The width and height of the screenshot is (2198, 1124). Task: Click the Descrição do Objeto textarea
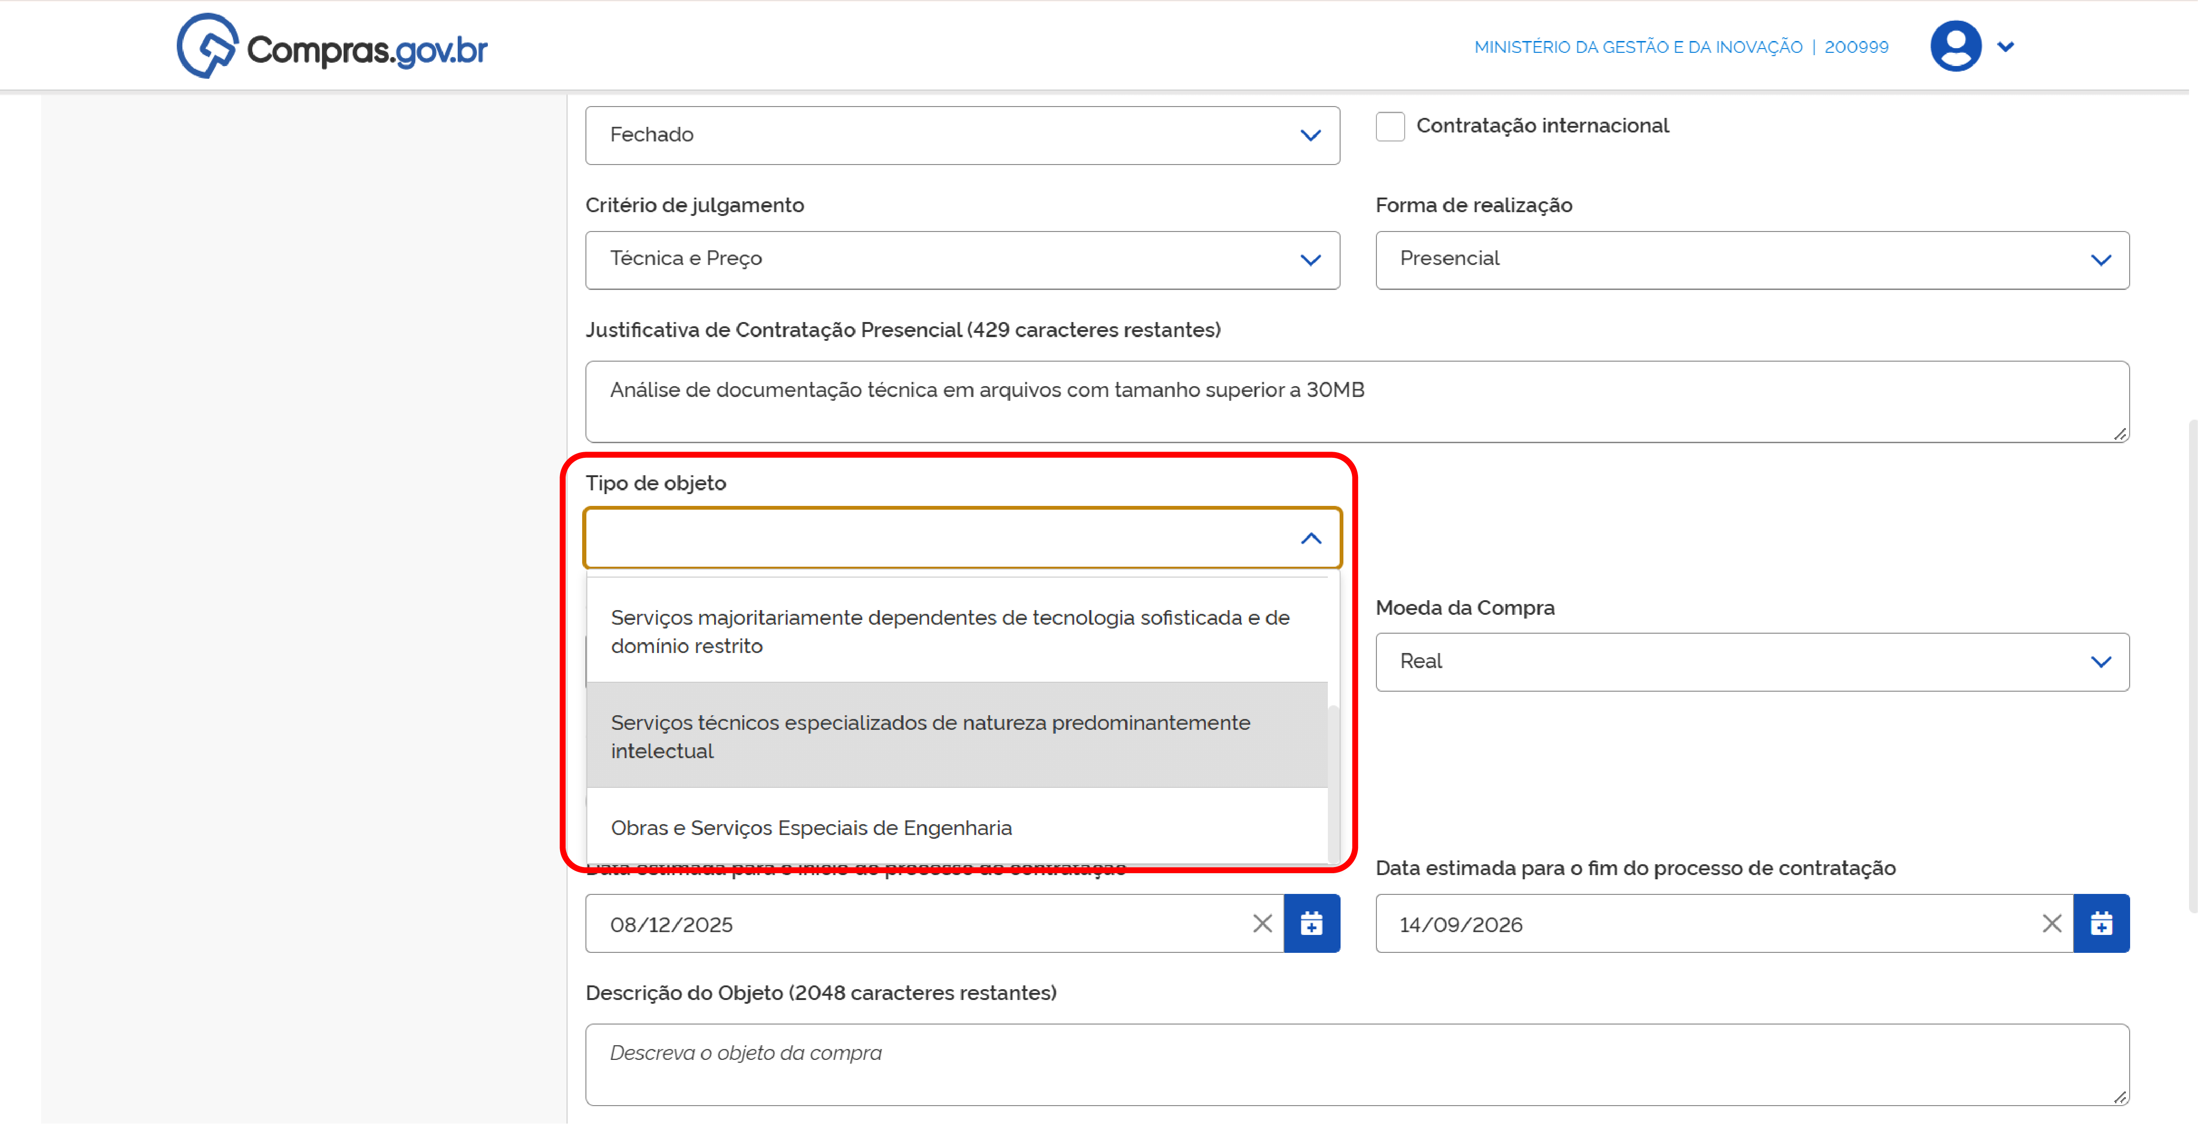1357,1064
